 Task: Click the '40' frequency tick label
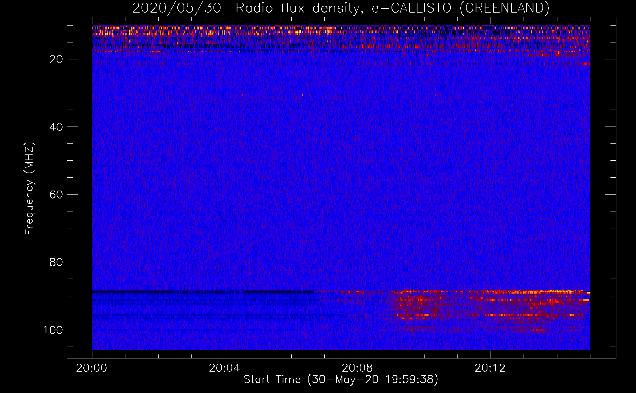point(57,127)
